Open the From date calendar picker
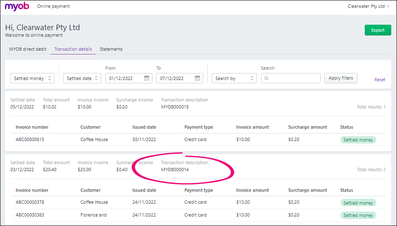This screenshot has width=397, height=226. (x=147, y=78)
